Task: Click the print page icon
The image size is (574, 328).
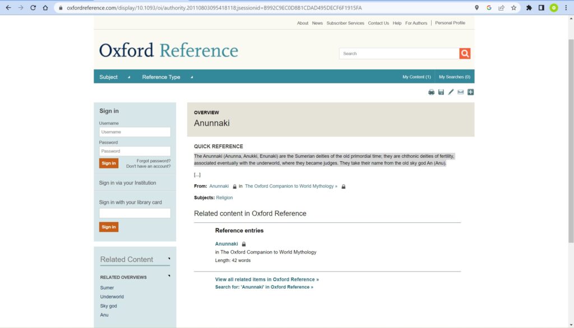Action: (431, 92)
